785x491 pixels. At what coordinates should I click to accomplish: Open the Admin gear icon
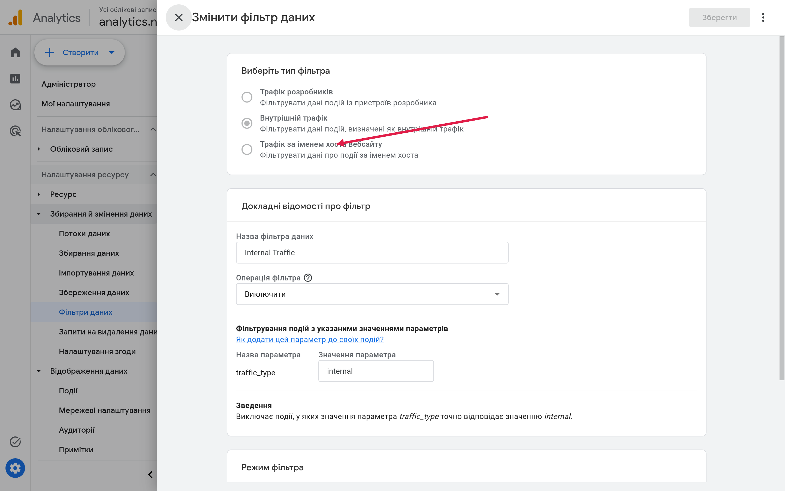point(15,468)
